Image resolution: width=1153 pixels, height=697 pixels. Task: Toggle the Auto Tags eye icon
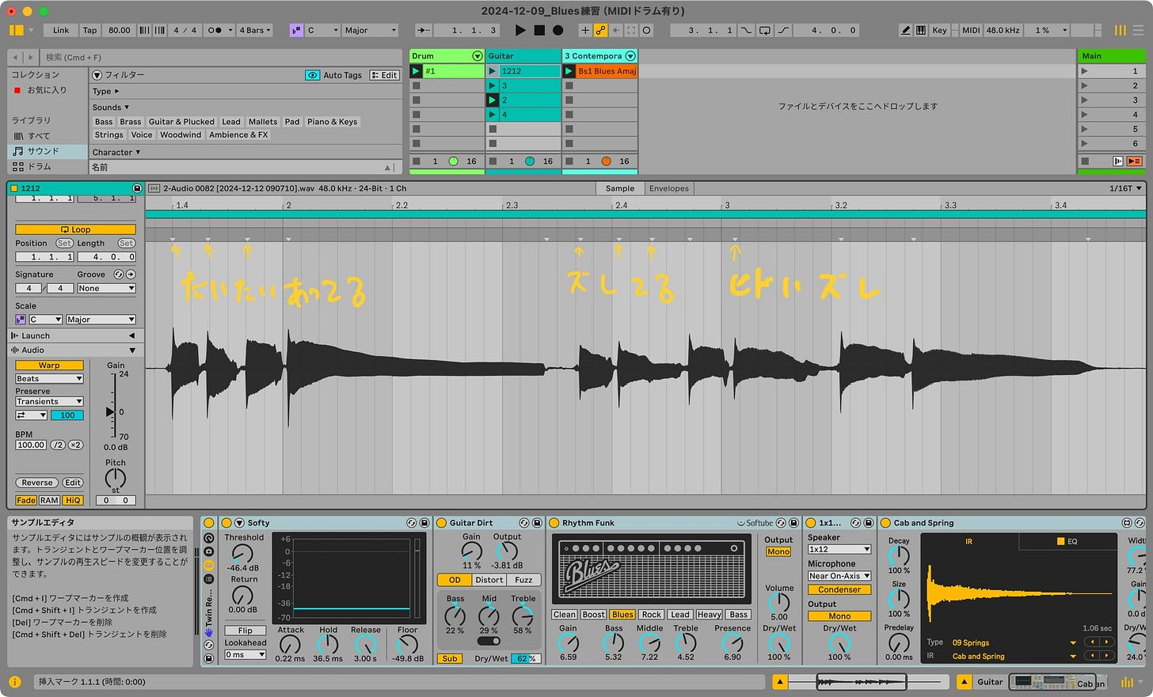point(313,75)
